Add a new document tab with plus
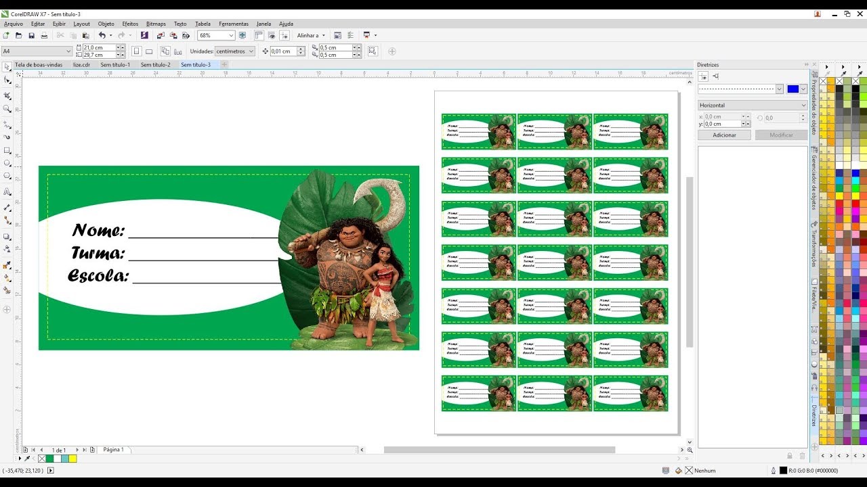 click(224, 65)
